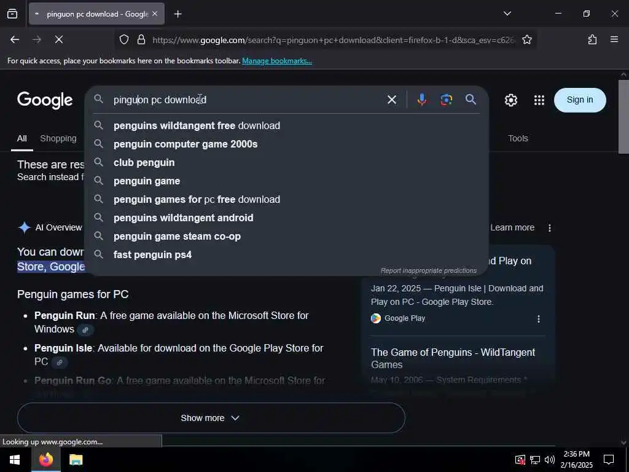Click the link chip after Penguin Isle
This screenshot has height=472, width=629.
[x=60, y=363]
